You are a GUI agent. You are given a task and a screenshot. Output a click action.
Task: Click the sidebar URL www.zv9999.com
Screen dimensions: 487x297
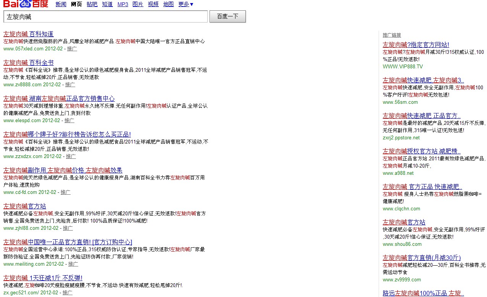(x=402, y=280)
